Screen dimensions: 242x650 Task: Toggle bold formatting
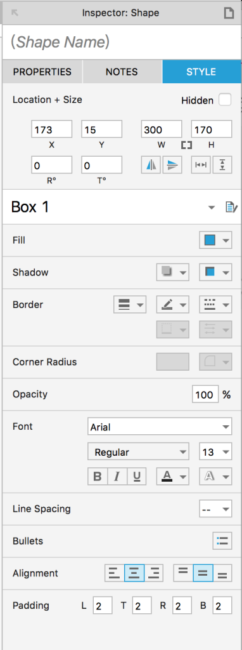coord(98,476)
